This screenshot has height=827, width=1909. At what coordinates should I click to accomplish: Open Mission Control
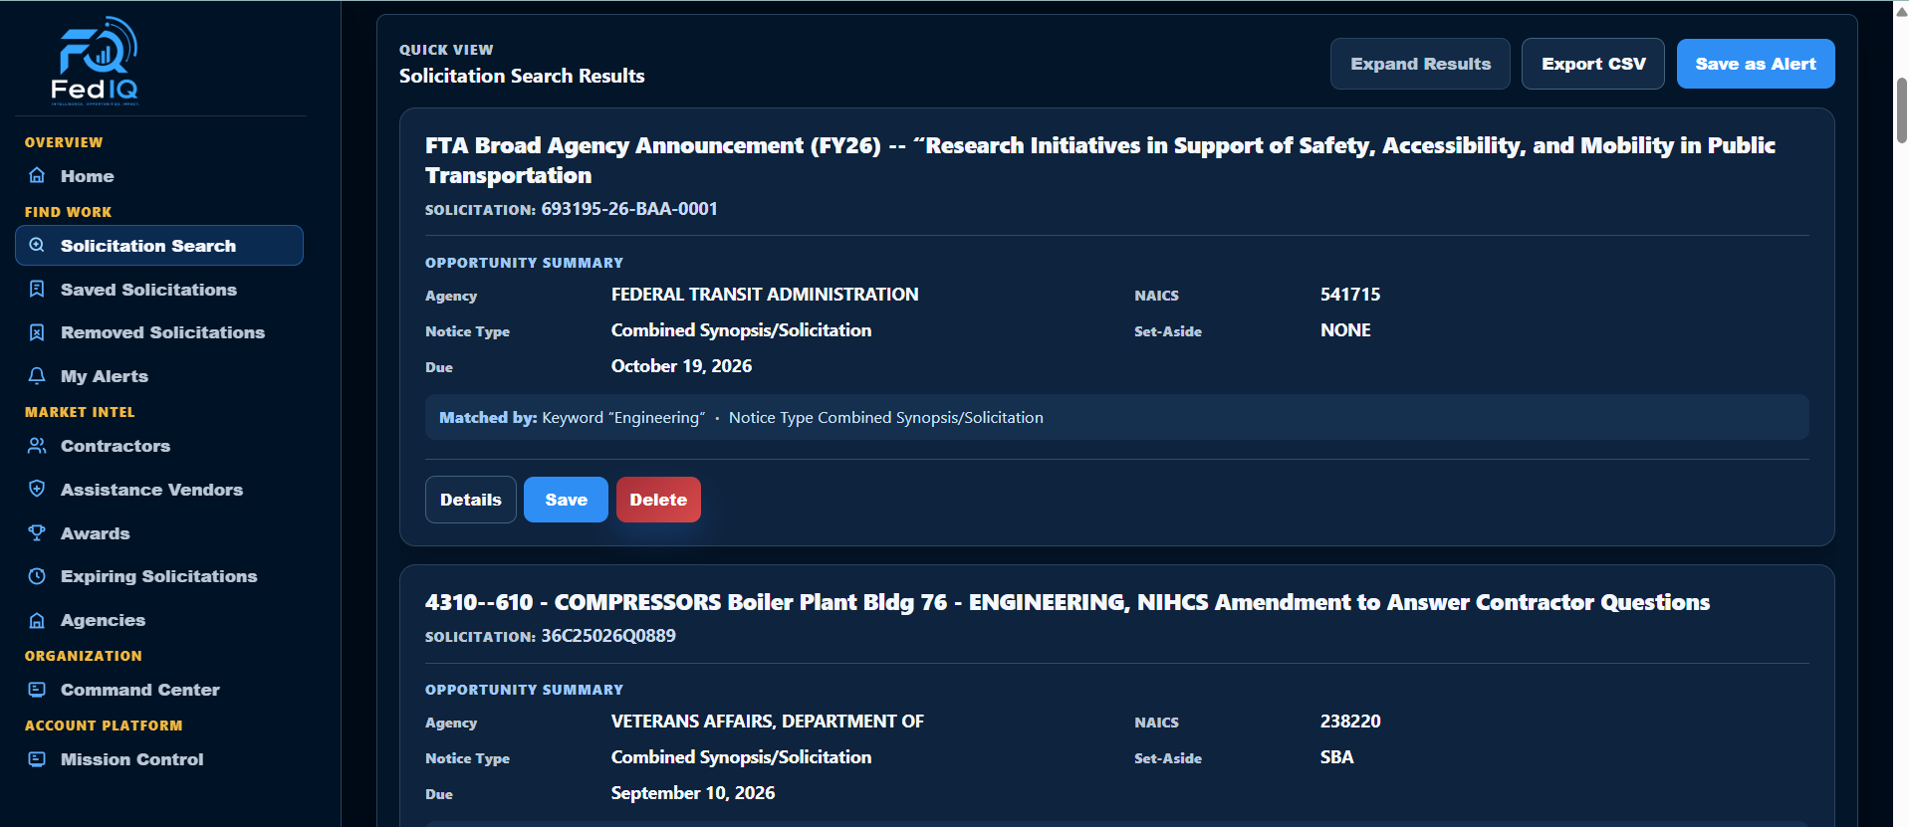[159, 759]
